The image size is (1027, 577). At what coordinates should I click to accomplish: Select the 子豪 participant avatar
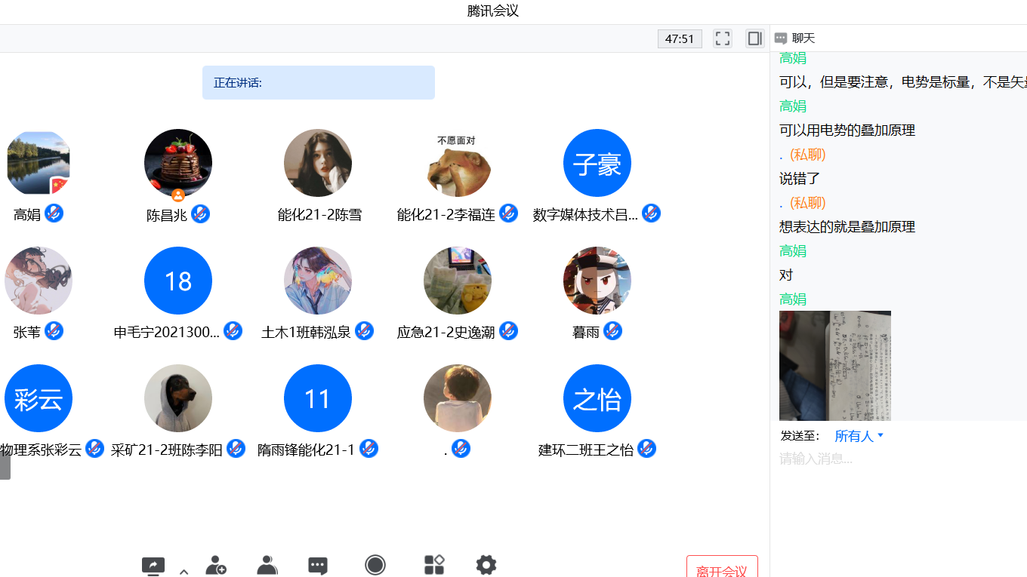(x=597, y=163)
